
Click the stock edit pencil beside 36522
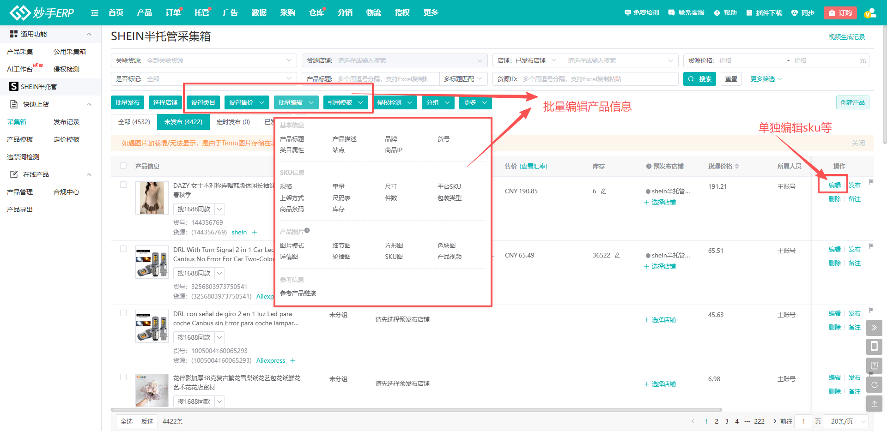coord(617,255)
